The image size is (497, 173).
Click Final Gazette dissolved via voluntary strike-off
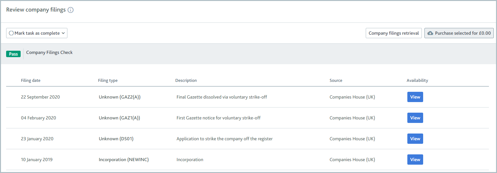pos(222,97)
